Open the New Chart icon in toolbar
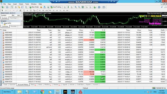This screenshot has width=167, height=94. (x=2, y=7)
